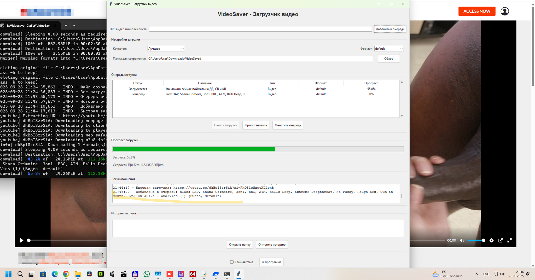Viewport: 535px width, 280px height.
Task: Enable the Темная тема checkbox
Action: coord(232,262)
